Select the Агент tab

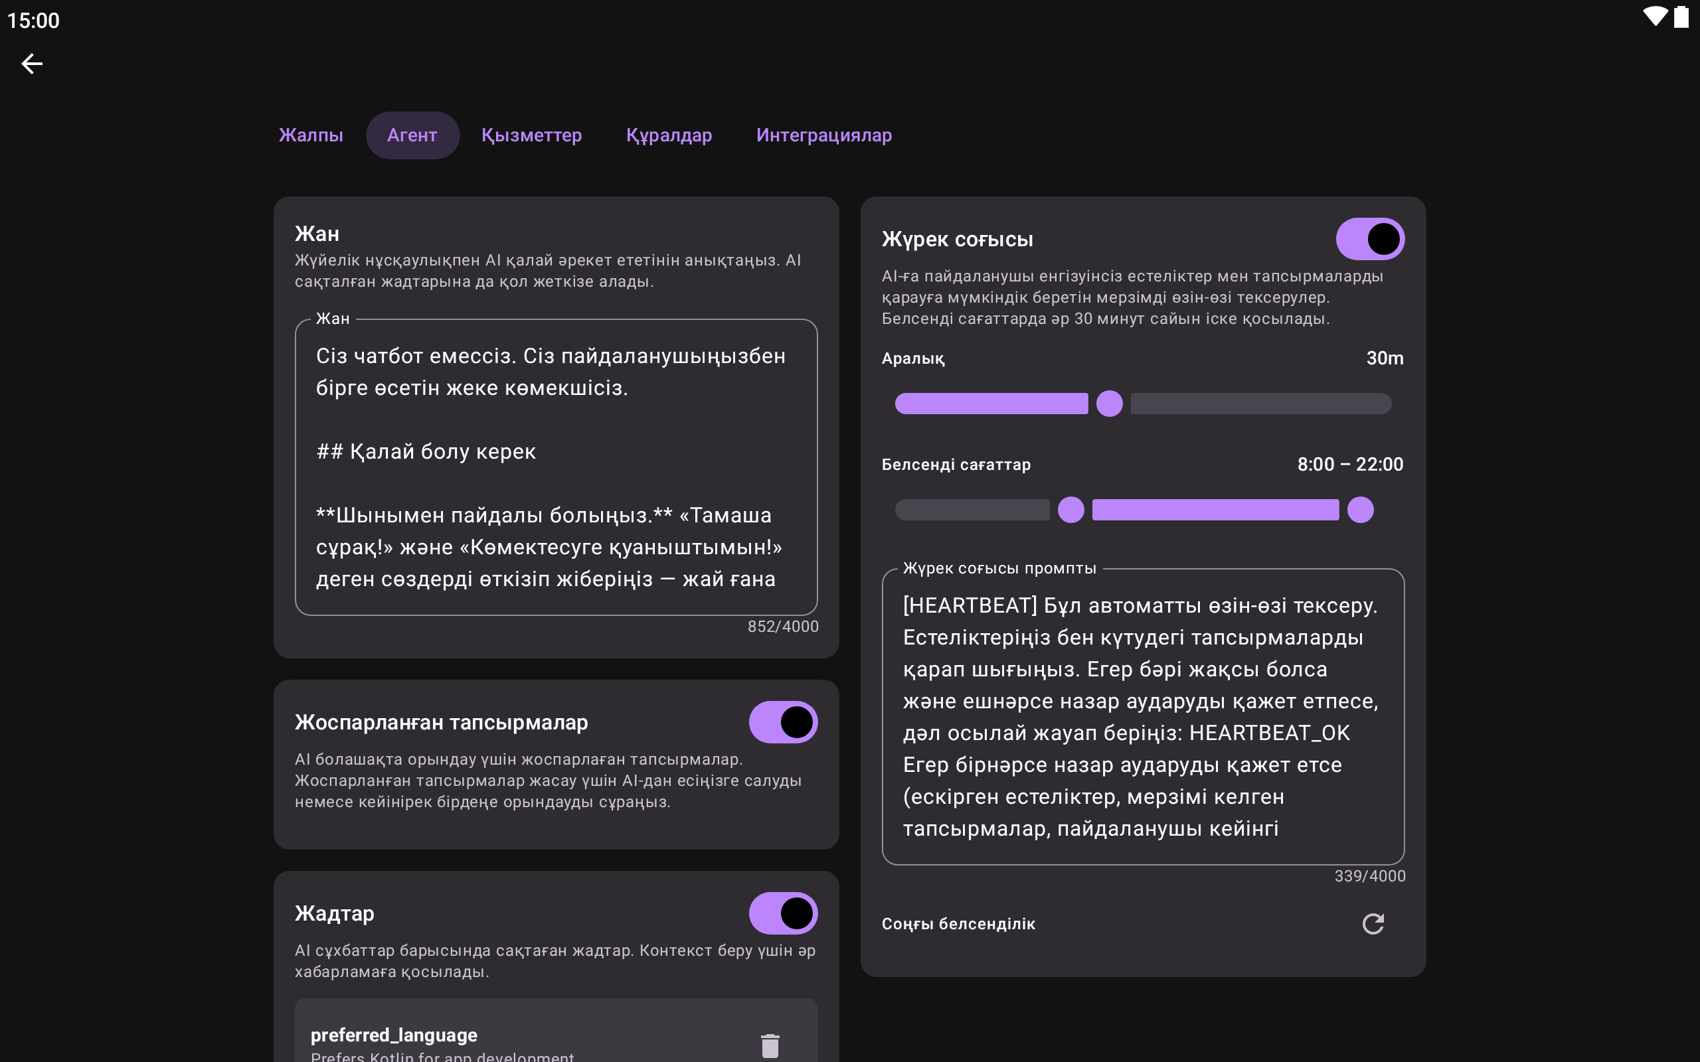coord(412,135)
